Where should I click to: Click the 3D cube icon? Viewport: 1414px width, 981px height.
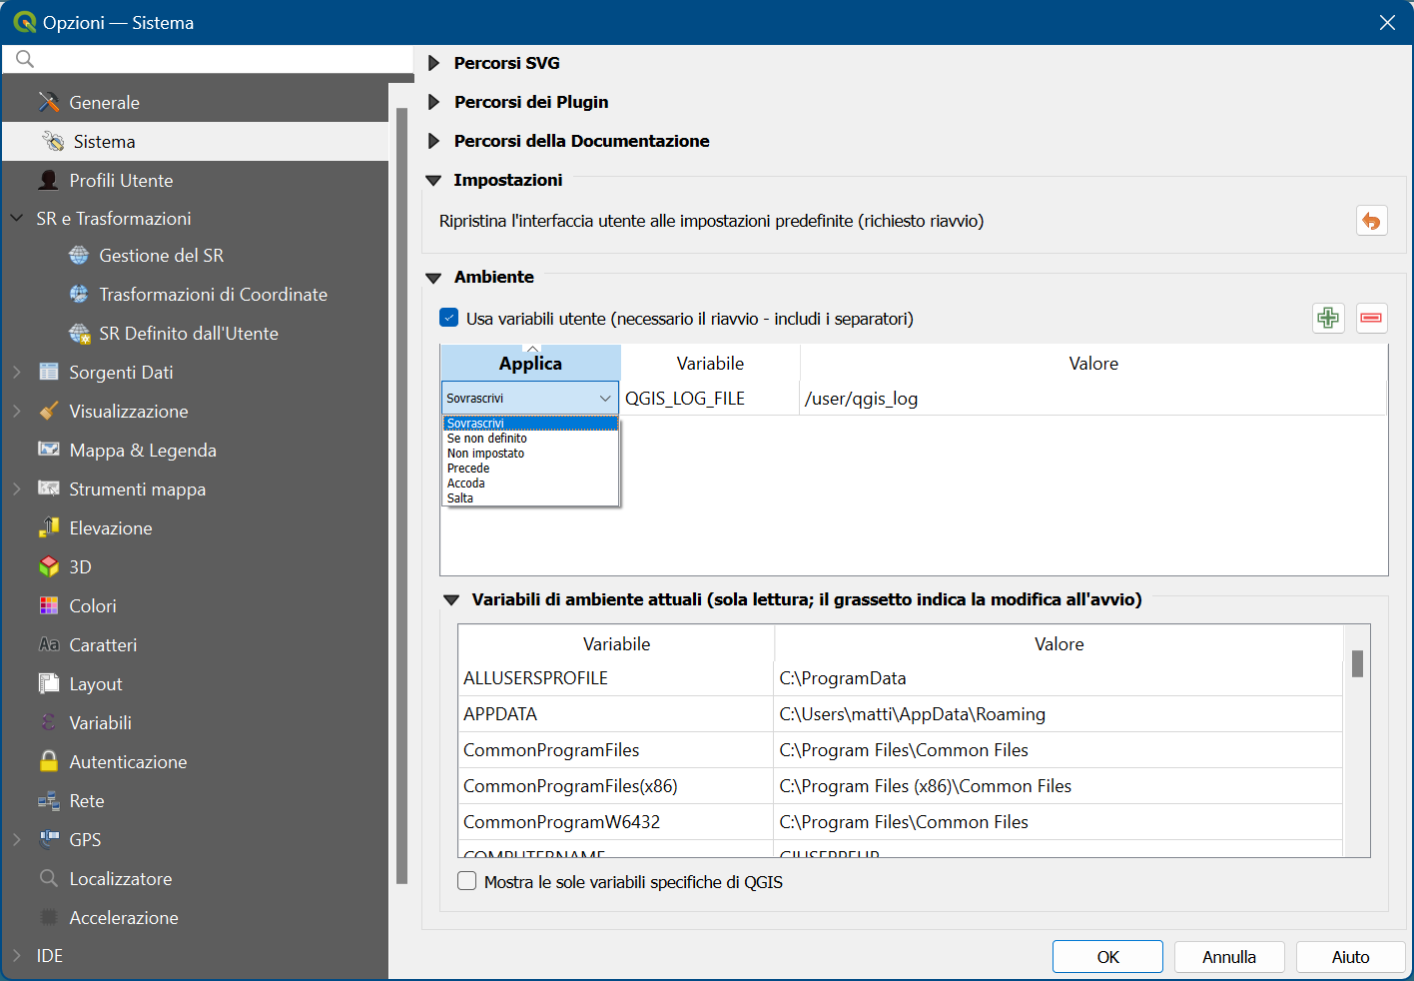[x=49, y=566]
